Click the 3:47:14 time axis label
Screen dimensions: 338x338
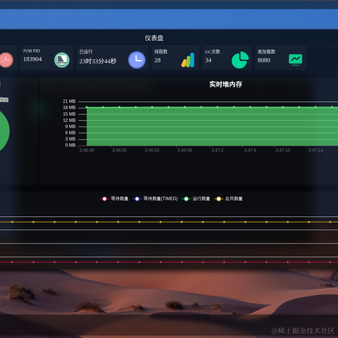coord(315,151)
